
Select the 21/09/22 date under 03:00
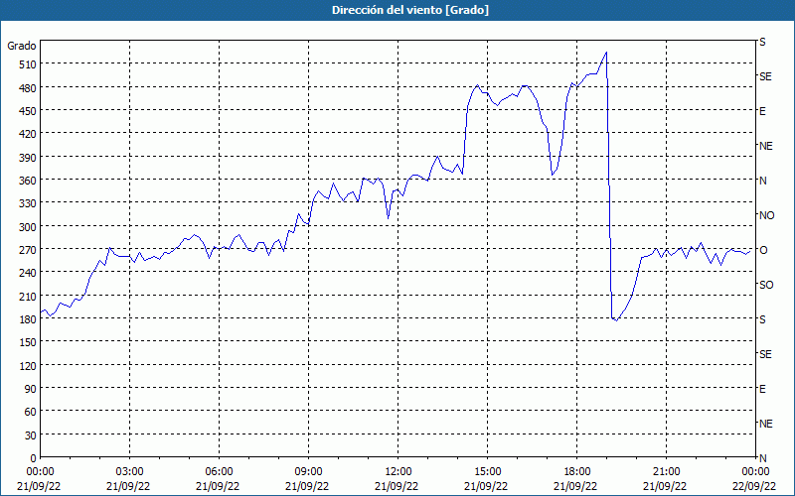128,486
